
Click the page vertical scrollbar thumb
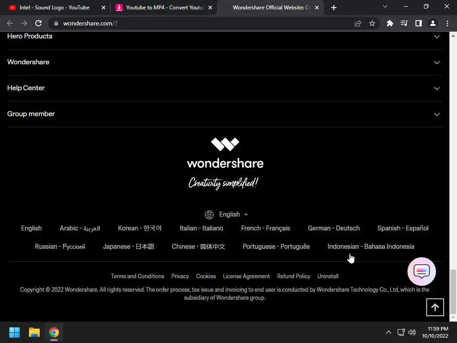coord(453,291)
